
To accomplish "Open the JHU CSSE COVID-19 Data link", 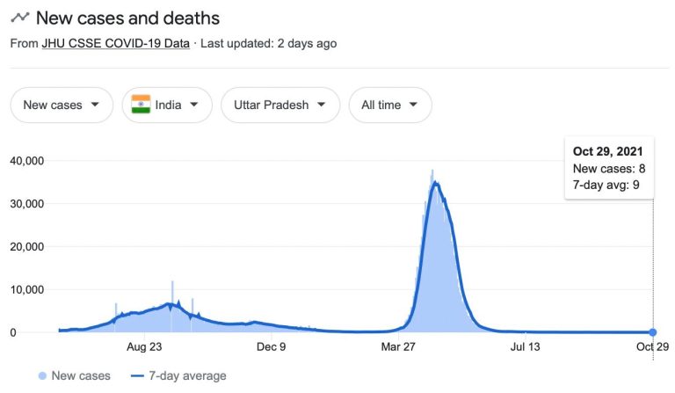I will click(x=115, y=43).
